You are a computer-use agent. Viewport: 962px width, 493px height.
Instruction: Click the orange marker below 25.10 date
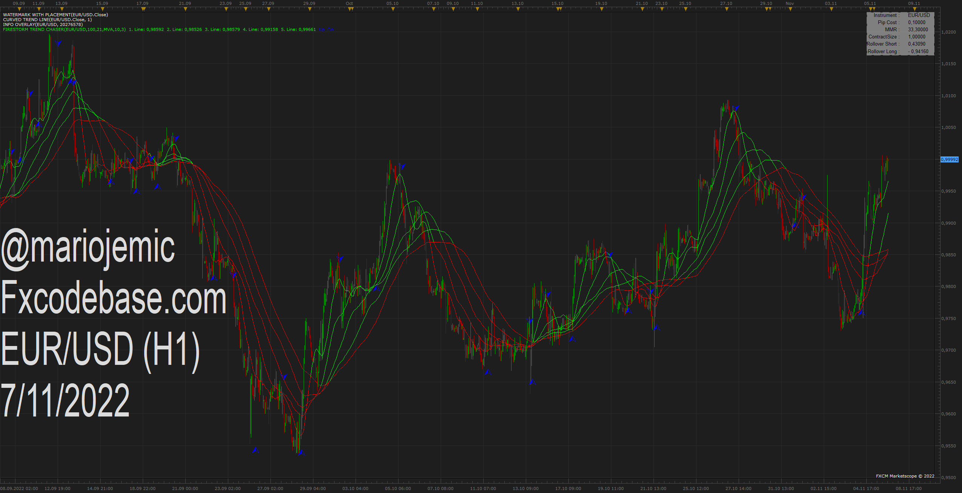(x=686, y=9)
